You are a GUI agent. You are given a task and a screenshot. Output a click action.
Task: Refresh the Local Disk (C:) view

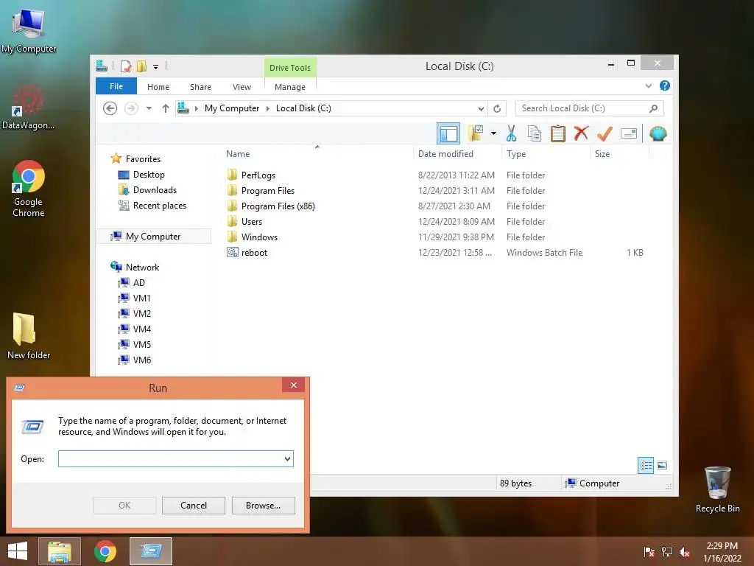pyautogui.click(x=497, y=108)
